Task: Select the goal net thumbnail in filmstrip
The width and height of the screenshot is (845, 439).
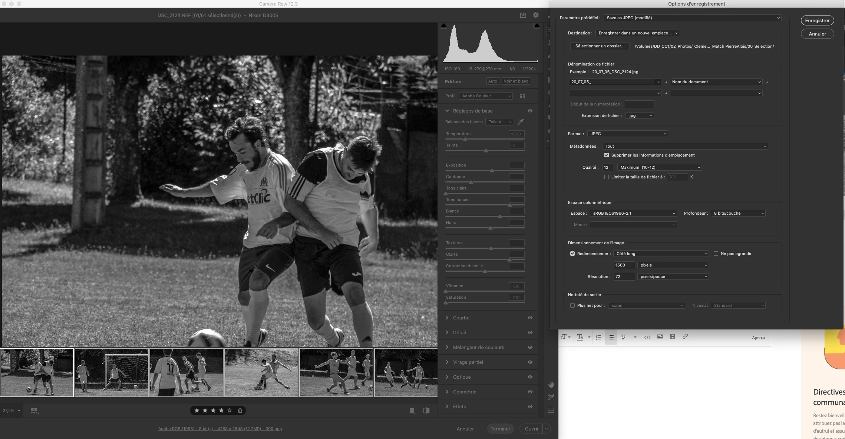Action: (x=112, y=372)
